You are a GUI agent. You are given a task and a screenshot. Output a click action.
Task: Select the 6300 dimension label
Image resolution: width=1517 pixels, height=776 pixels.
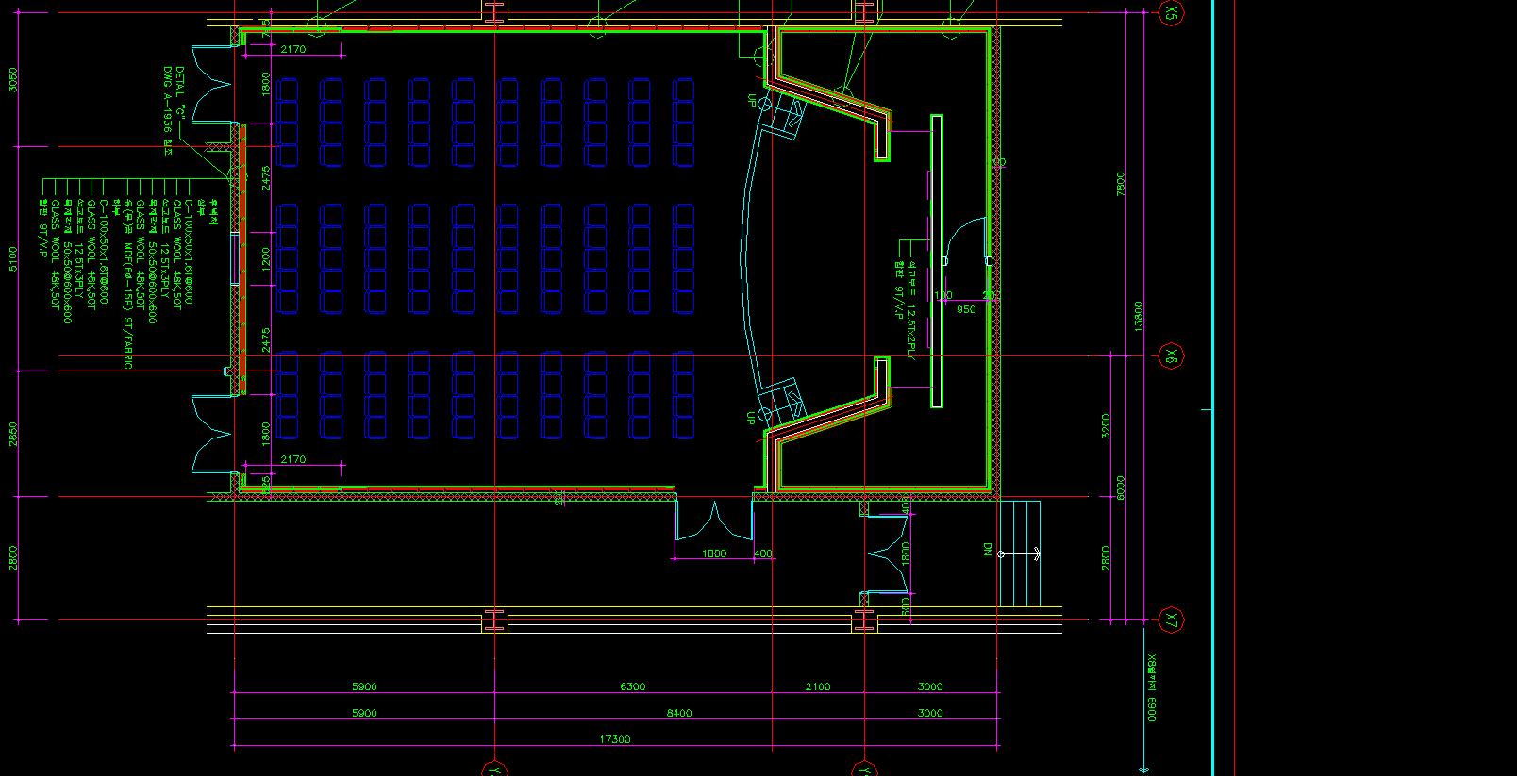pos(632,686)
